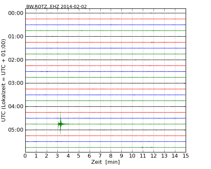Click the minute tick label 15
This screenshot has width=211, height=169.
coord(186,156)
